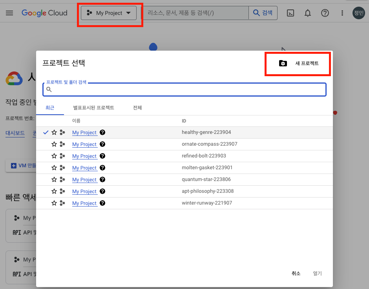The width and height of the screenshot is (369, 289).
Task: Click project type icon in refined-bolt-223903 row
Action: (62, 156)
